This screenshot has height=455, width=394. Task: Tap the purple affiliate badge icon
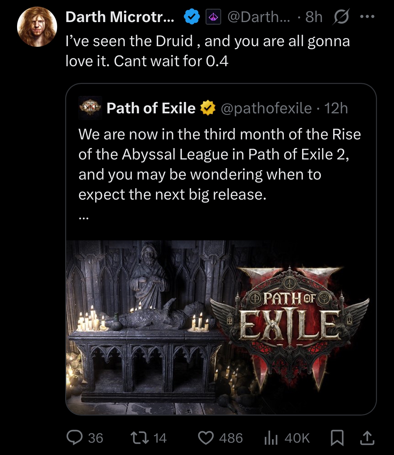pyautogui.click(x=213, y=17)
